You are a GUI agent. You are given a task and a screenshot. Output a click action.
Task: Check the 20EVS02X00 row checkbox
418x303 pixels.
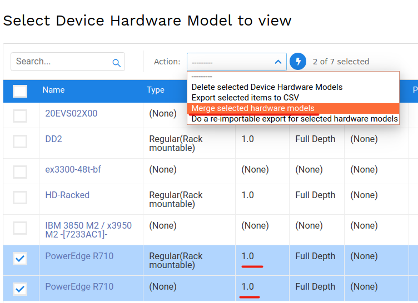tap(20, 116)
